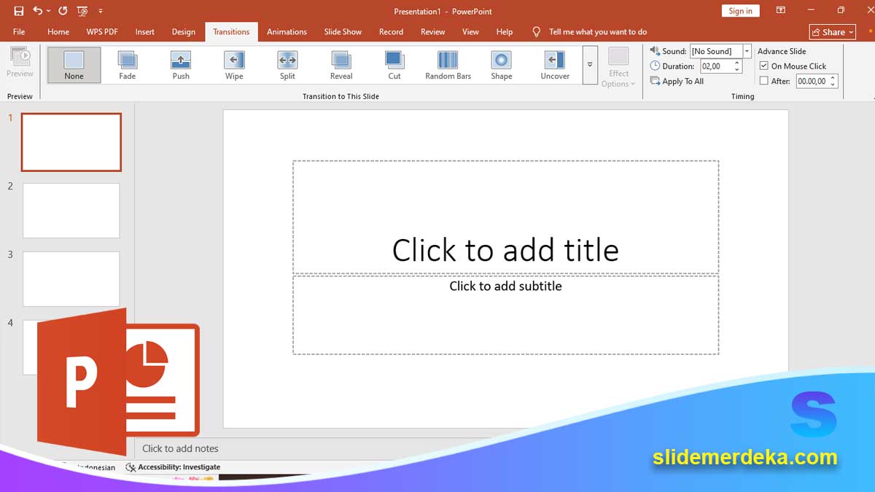Switch to the Insert tab
The image size is (875, 492).
[x=144, y=32]
